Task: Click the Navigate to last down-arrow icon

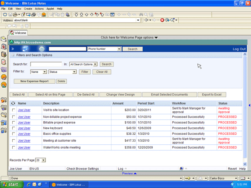Action: click(x=82, y=15)
